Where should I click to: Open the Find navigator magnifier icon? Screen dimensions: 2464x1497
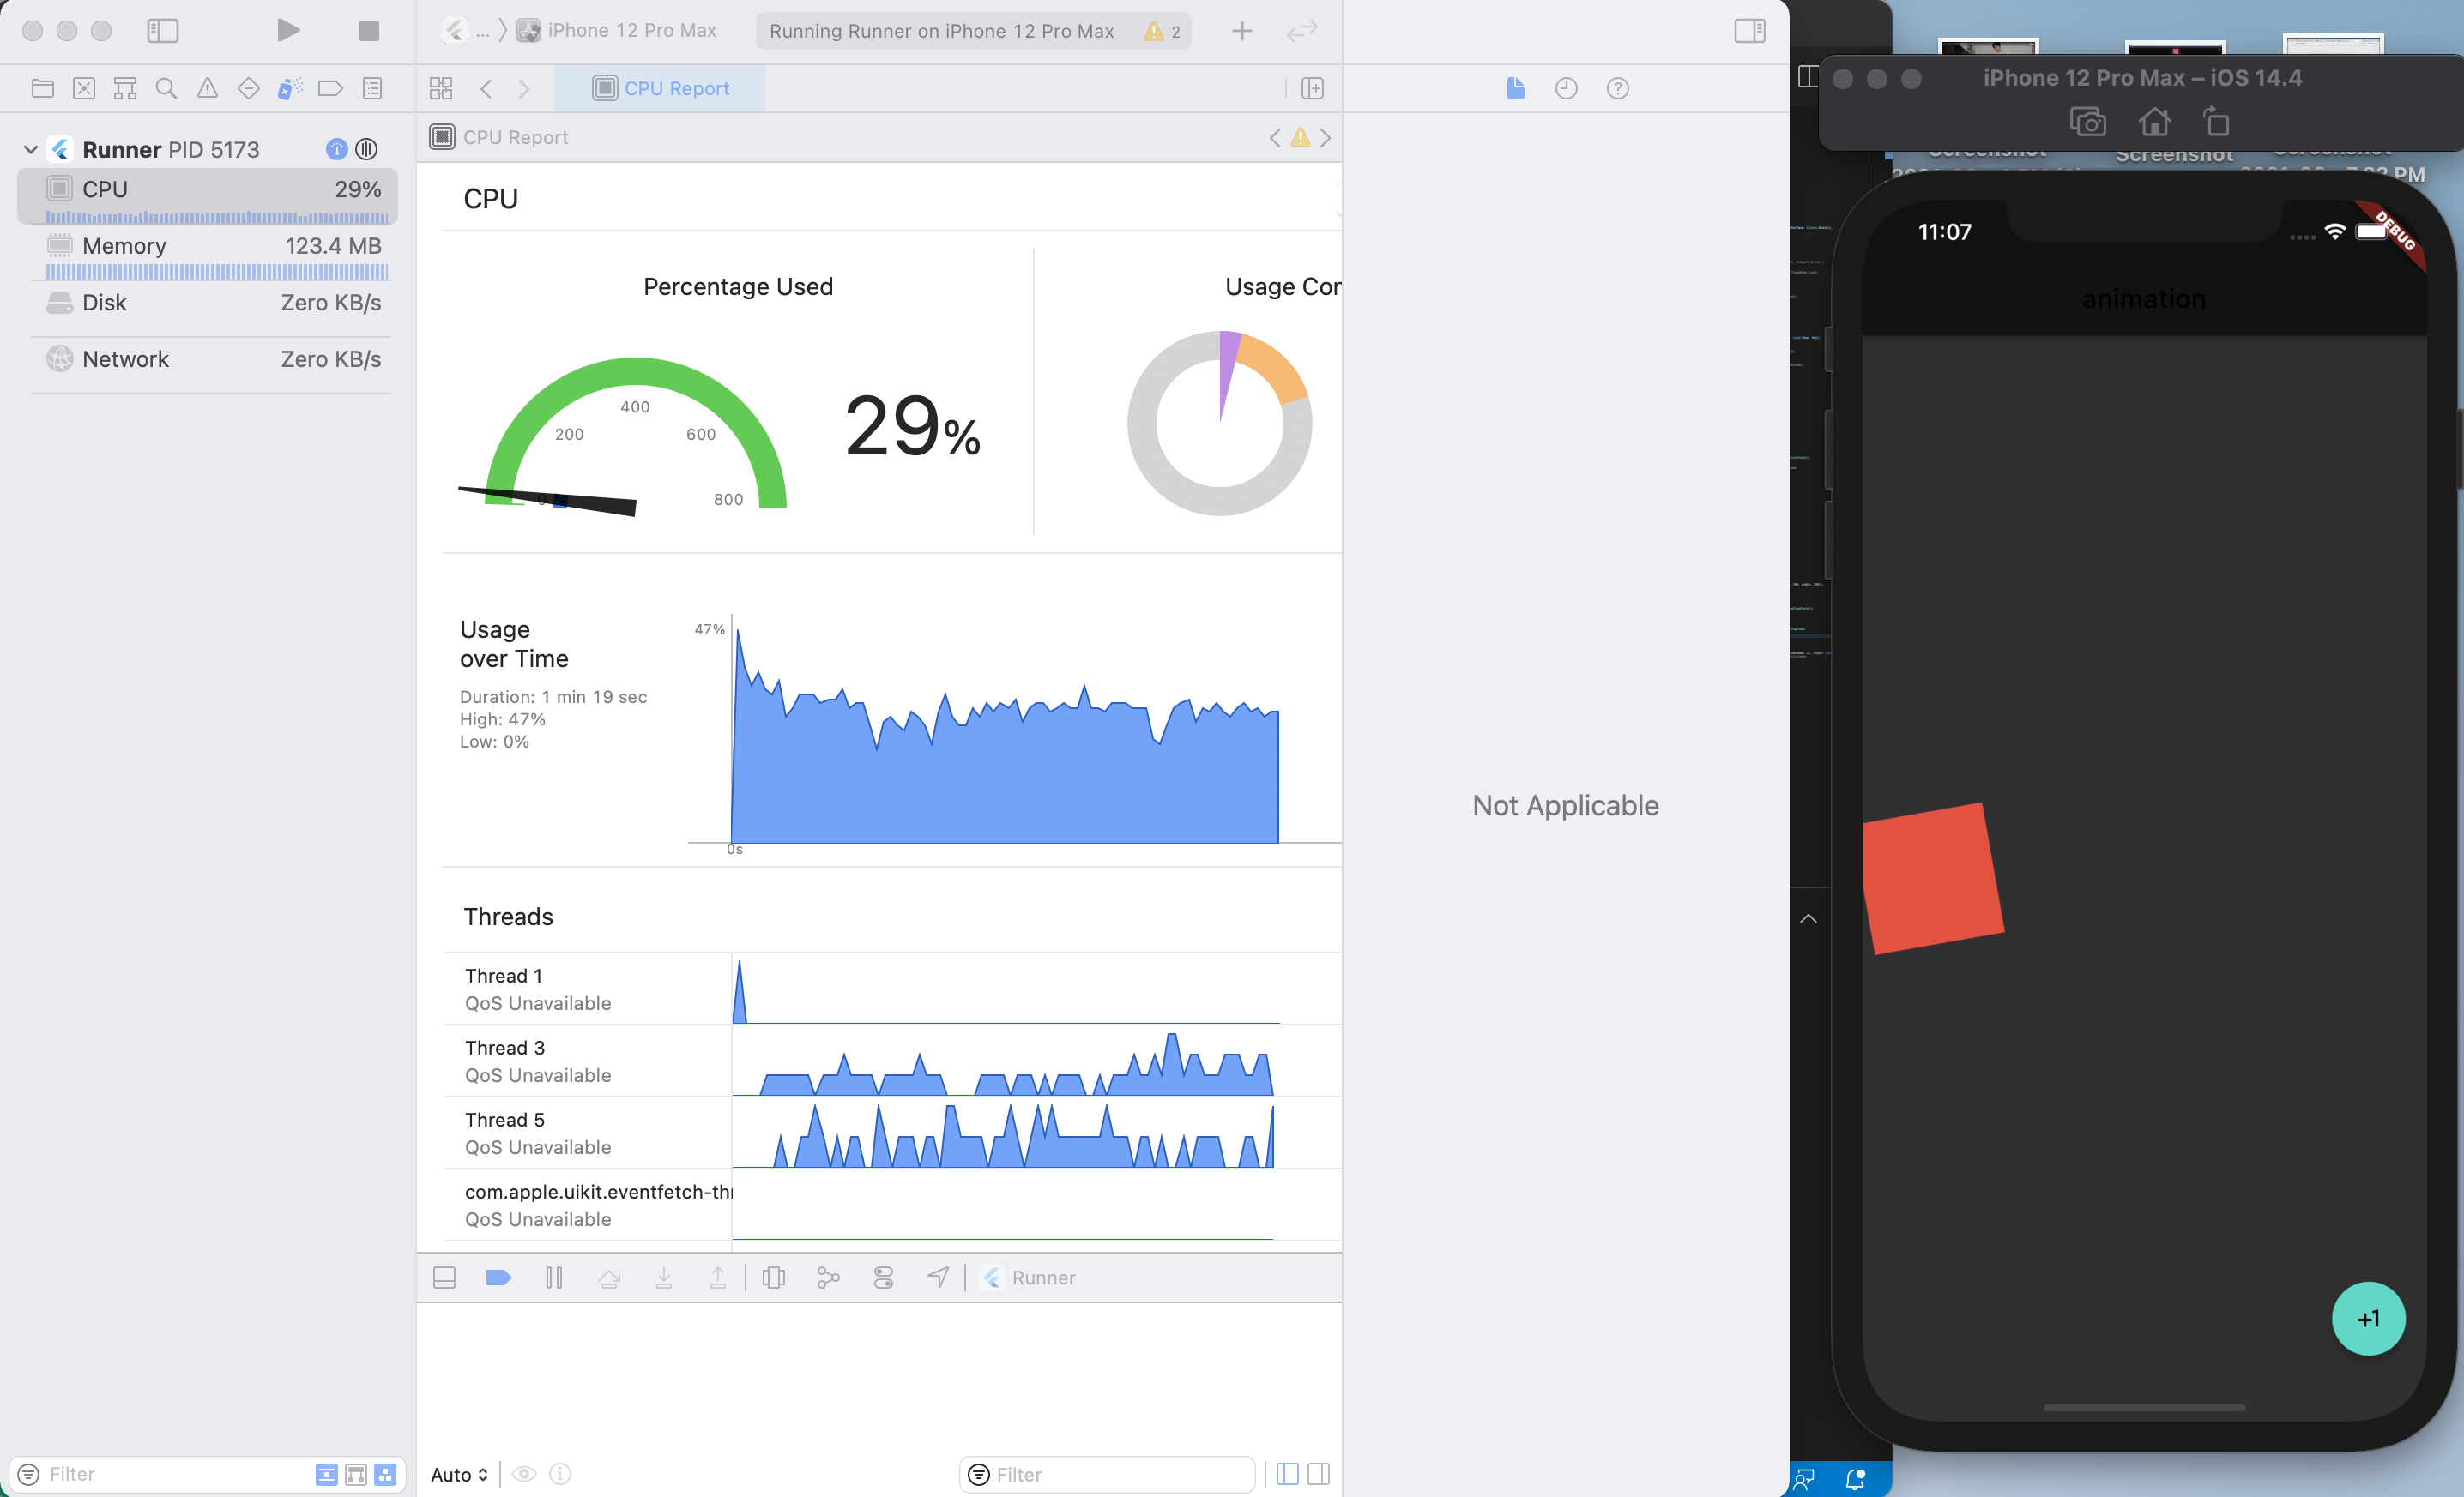[x=166, y=88]
